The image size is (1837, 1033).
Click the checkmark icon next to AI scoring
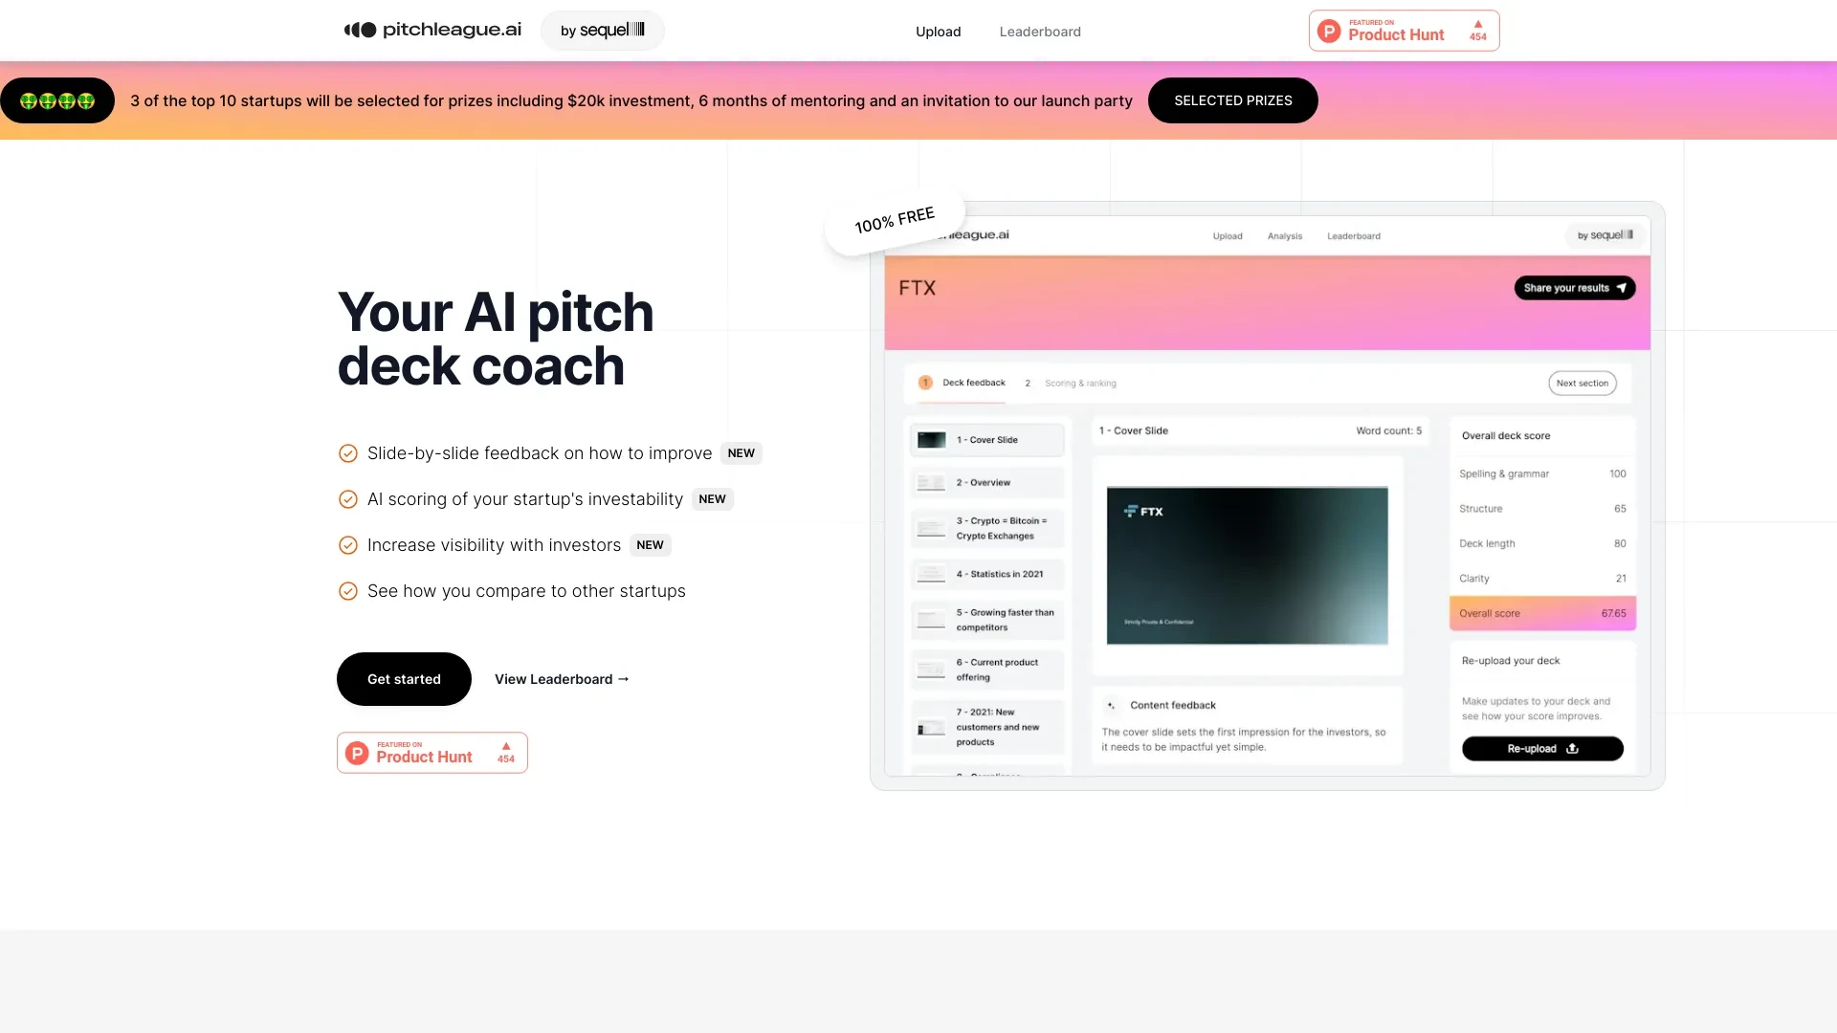[x=347, y=498]
